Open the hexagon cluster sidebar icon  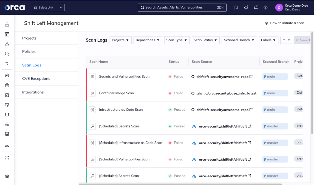(x=7, y=75)
